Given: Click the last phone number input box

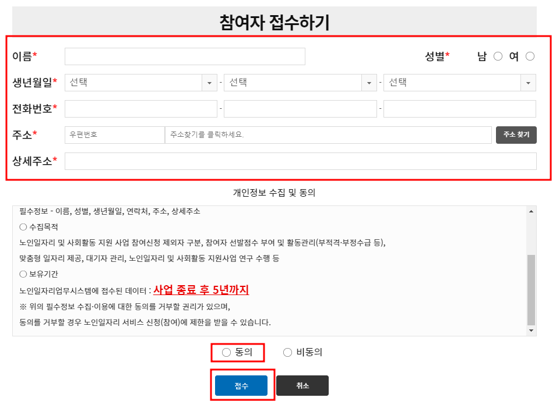Looking at the screenshot, I should click(459, 108).
